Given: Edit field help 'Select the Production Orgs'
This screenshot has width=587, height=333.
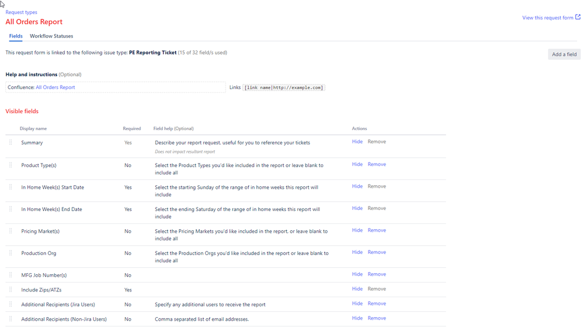Looking at the screenshot, I should click(x=241, y=257).
